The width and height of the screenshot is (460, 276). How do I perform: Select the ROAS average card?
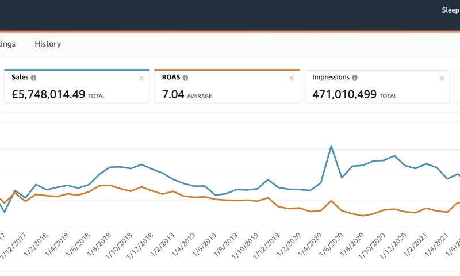click(x=227, y=87)
